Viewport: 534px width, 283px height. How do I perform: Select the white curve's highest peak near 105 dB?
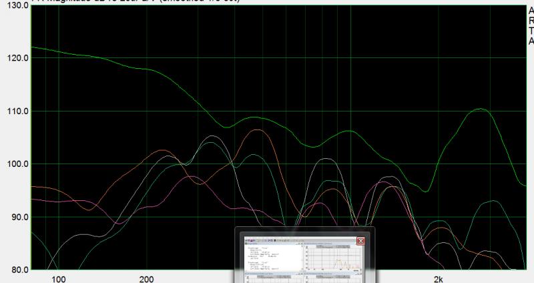[213, 136]
